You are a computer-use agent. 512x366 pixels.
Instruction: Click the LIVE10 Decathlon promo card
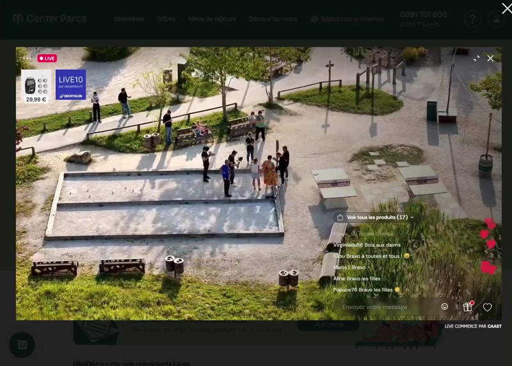coord(70,84)
